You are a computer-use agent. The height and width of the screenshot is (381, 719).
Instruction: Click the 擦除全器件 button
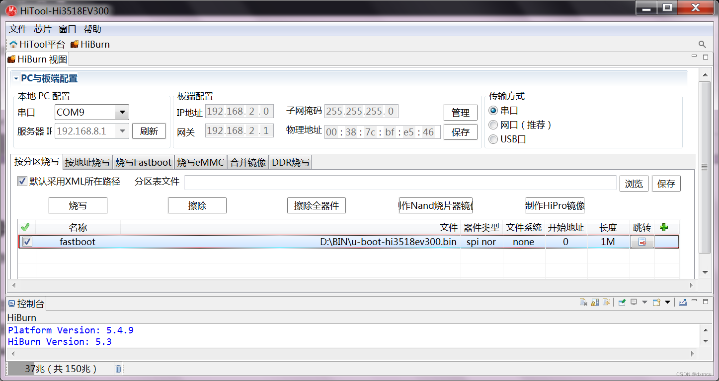[x=317, y=205]
